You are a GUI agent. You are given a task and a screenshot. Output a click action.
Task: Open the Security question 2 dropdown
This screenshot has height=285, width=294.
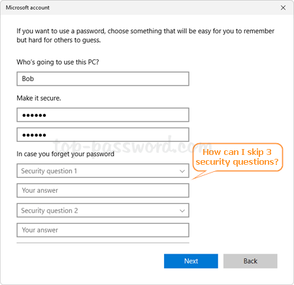click(x=103, y=210)
